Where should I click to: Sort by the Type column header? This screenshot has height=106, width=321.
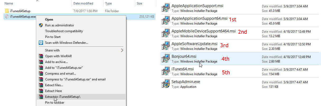[108, 3]
